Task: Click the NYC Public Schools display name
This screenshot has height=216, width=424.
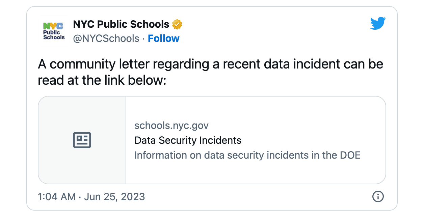Action: coord(121,24)
